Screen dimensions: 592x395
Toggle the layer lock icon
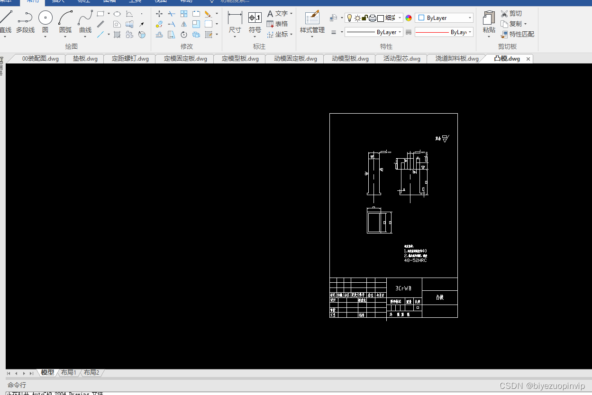click(364, 18)
